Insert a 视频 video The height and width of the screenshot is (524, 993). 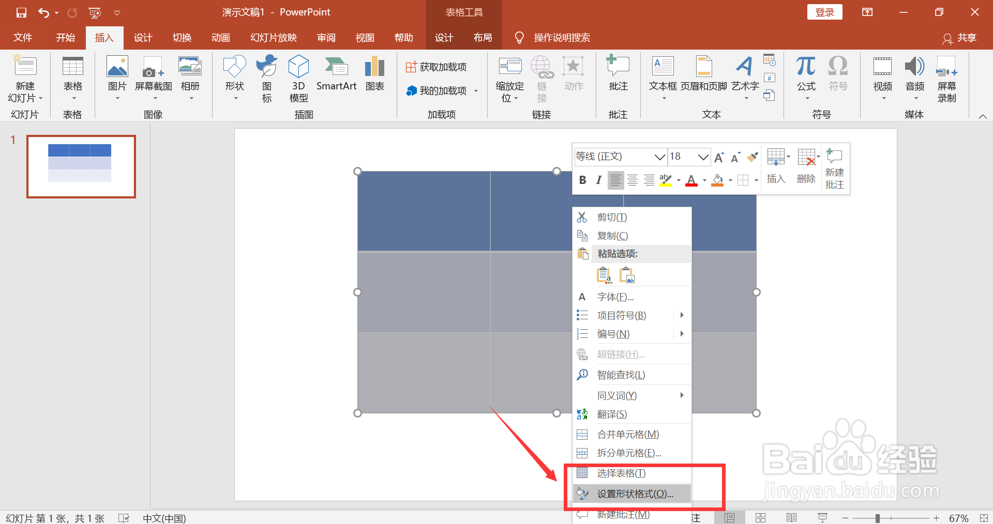pos(883,79)
